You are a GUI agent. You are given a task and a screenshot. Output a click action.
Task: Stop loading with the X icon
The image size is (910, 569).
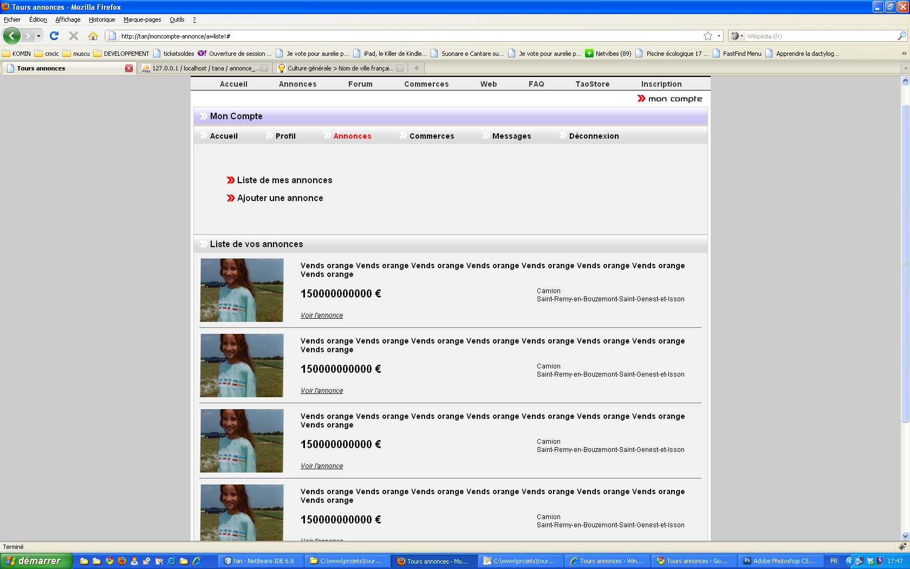click(x=74, y=36)
